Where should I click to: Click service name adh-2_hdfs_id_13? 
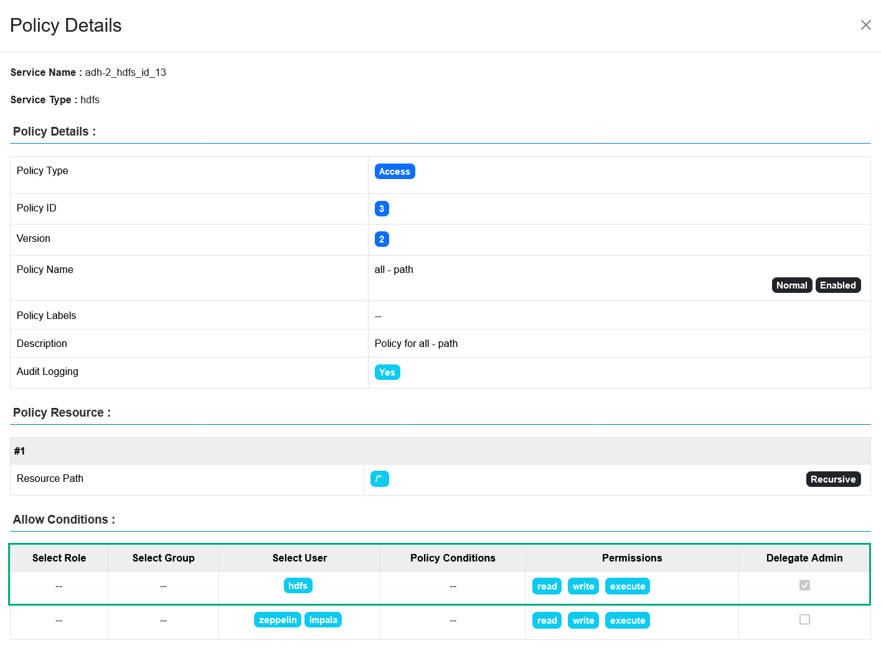point(126,73)
